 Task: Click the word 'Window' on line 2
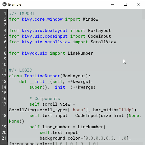point(91,19)
